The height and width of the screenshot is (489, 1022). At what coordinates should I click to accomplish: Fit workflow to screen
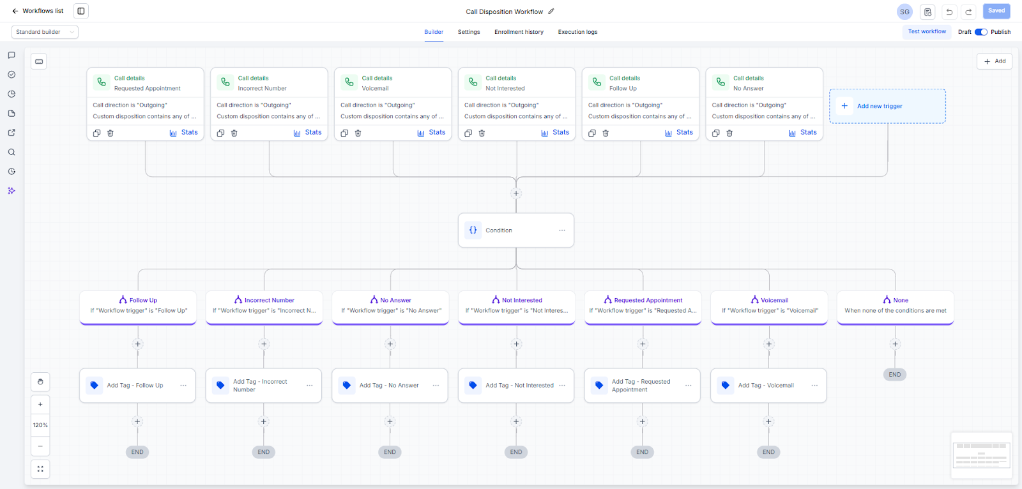point(40,469)
